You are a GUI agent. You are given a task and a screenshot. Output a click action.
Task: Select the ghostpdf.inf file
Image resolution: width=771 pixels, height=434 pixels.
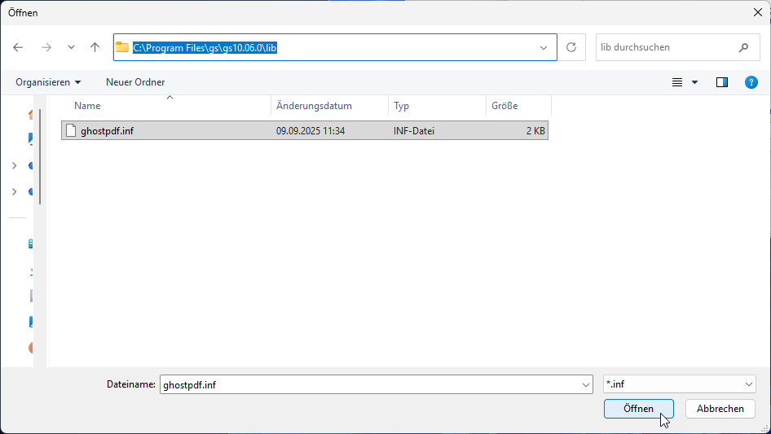[x=305, y=131]
